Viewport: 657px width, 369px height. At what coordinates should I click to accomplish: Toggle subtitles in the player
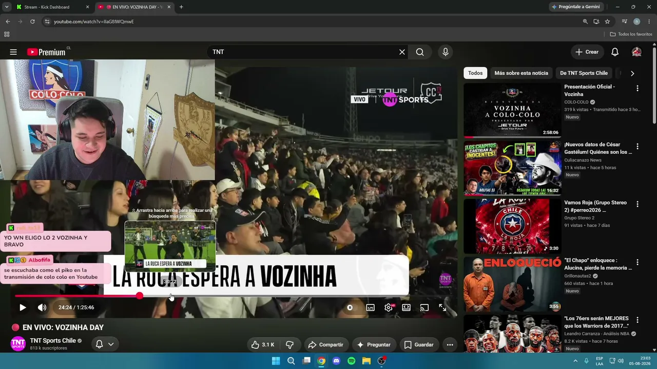(x=370, y=307)
